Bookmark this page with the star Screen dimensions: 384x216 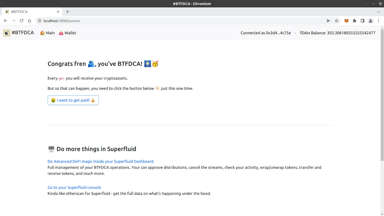(x=337, y=21)
